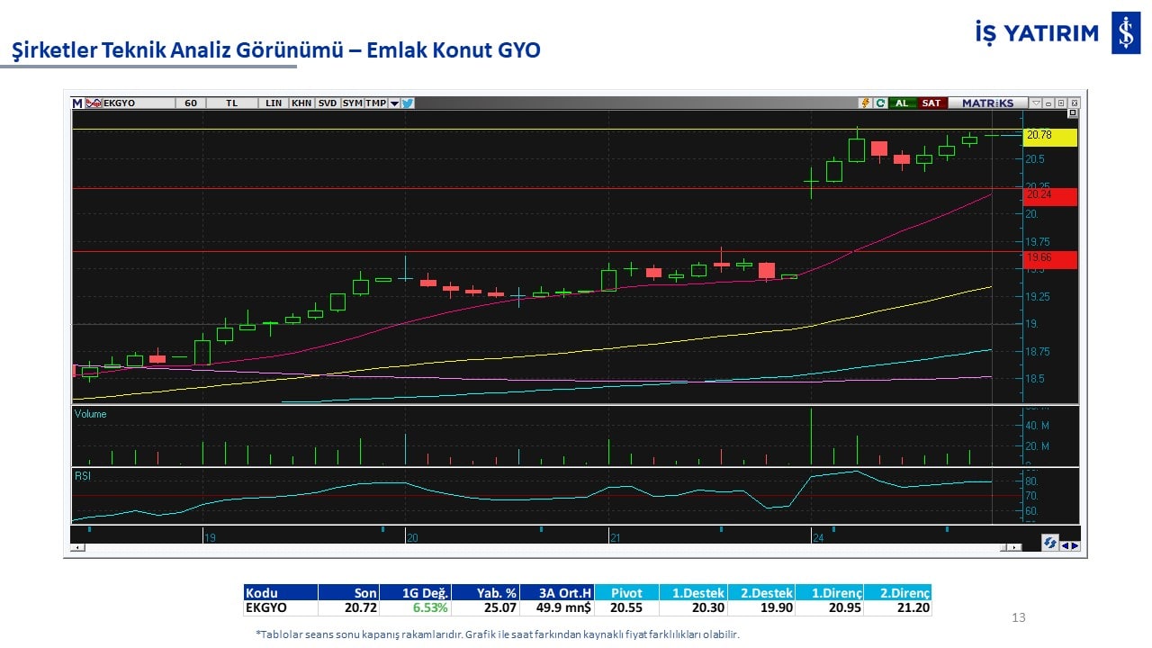Open the triangle dropdown next to MATRIKS
This screenshot has width=1152, height=648.
1036,103
